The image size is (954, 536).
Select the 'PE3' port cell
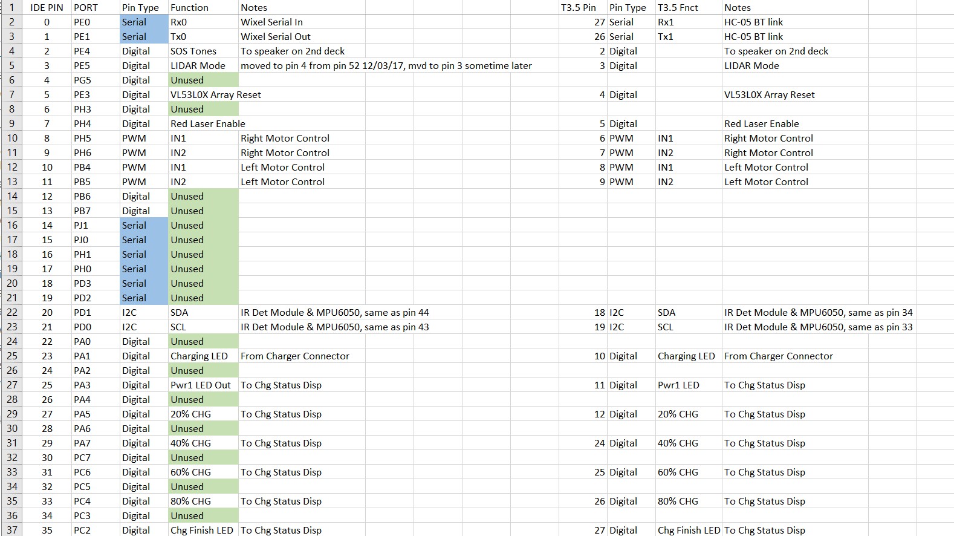pos(95,94)
